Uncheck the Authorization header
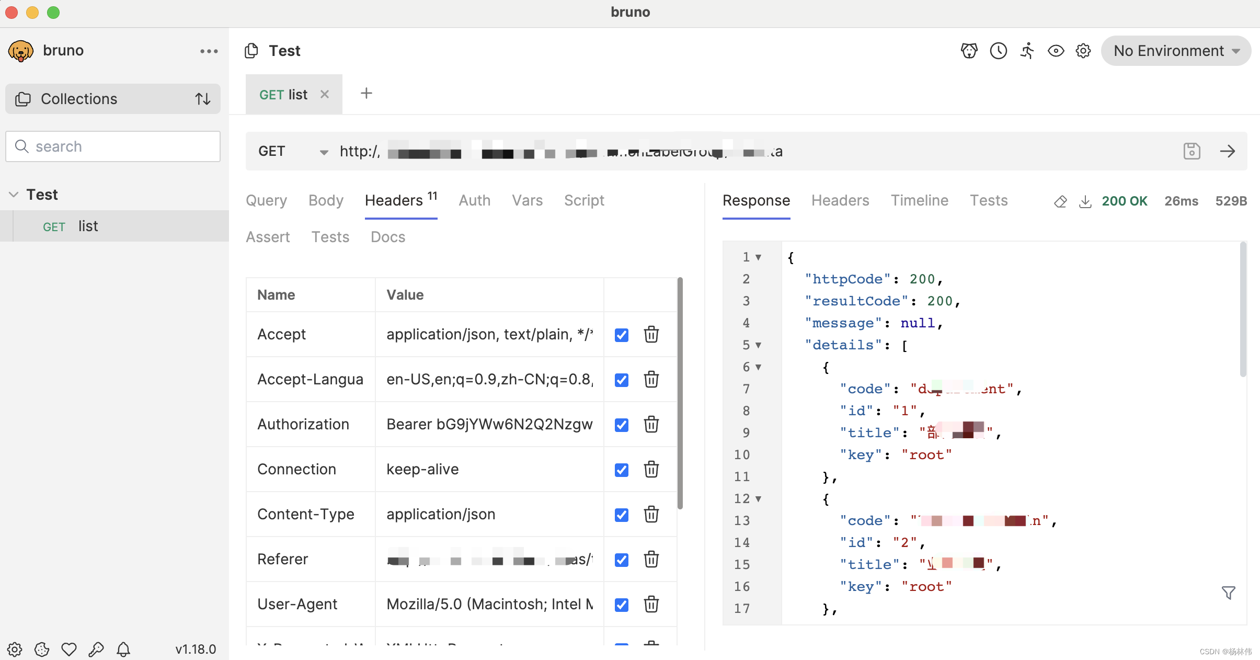 tap(621, 425)
